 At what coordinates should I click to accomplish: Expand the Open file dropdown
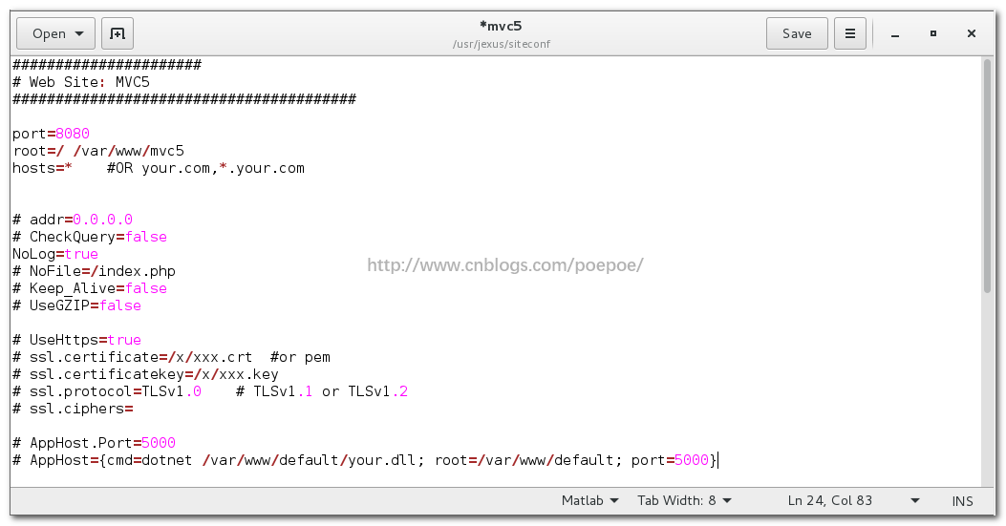pyautogui.click(x=56, y=33)
